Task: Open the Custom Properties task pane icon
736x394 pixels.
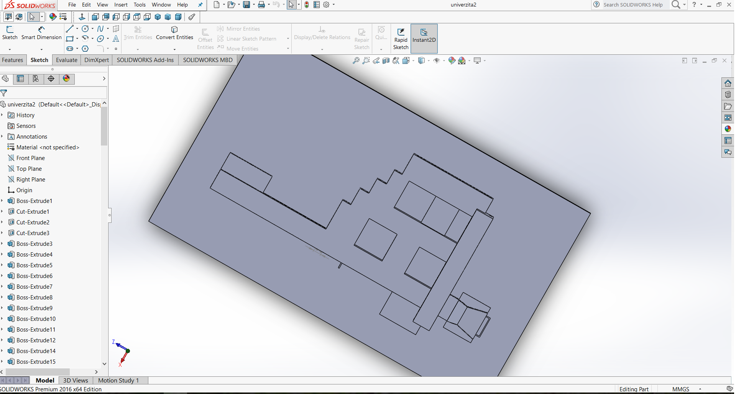Action: pos(728,141)
